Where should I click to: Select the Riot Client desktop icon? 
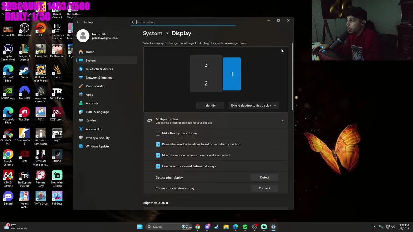[25, 114]
